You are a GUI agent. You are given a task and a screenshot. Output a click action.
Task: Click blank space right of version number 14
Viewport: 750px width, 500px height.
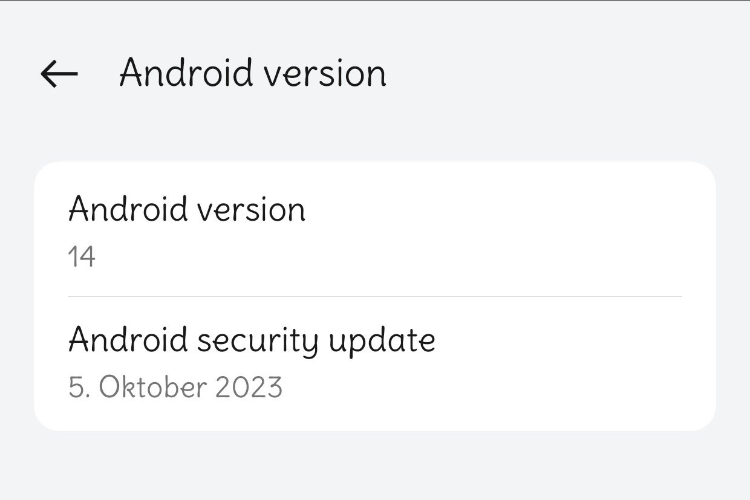423,258
